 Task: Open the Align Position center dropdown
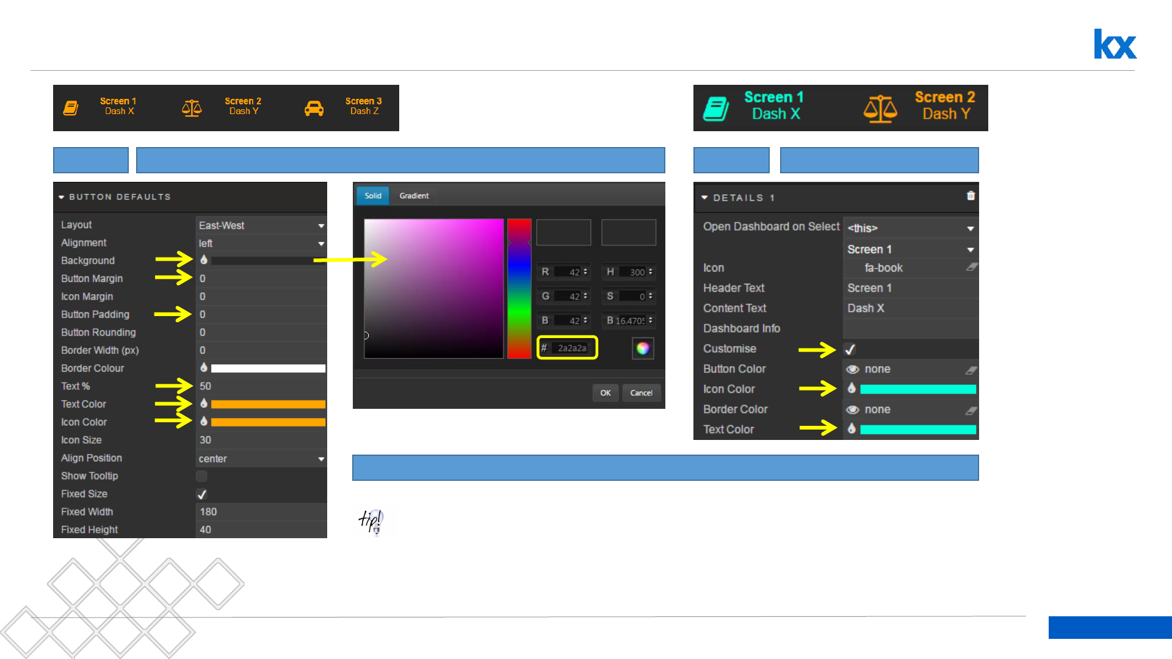pos(261,459)
